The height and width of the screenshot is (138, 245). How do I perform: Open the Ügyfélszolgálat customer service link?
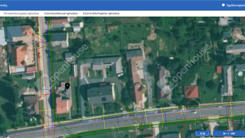click(x=236, y=5)
